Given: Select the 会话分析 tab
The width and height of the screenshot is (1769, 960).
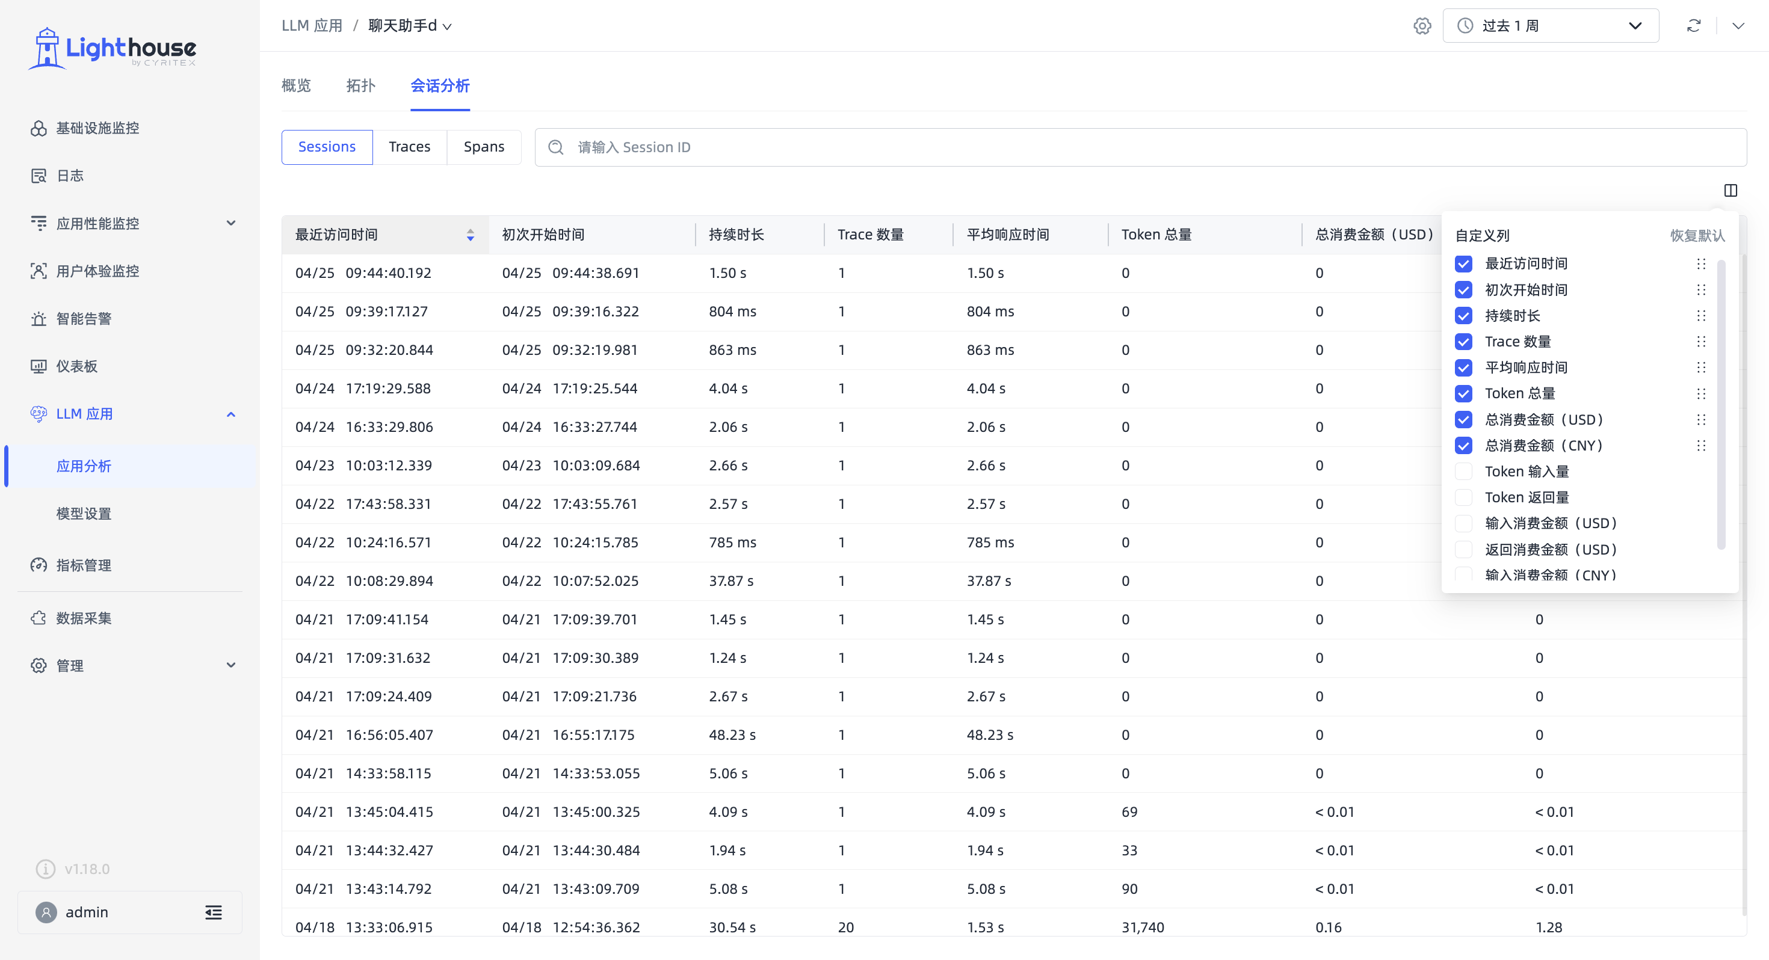Looking at the screenshot, I should [x=440, y=86].
